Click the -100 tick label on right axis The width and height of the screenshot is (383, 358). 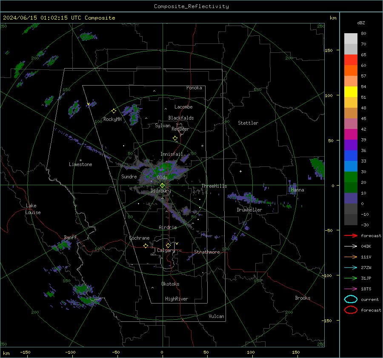point(326,275)
